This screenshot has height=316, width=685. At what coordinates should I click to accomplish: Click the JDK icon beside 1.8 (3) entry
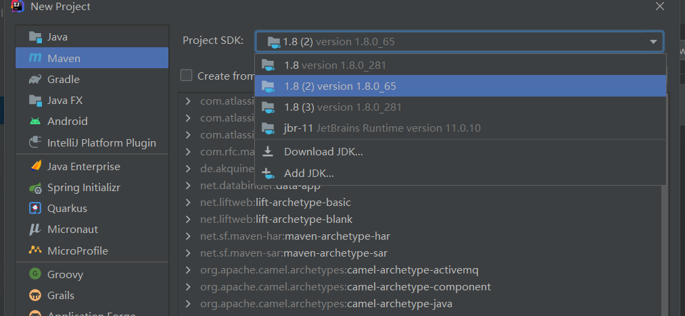(x=268, y=107)
